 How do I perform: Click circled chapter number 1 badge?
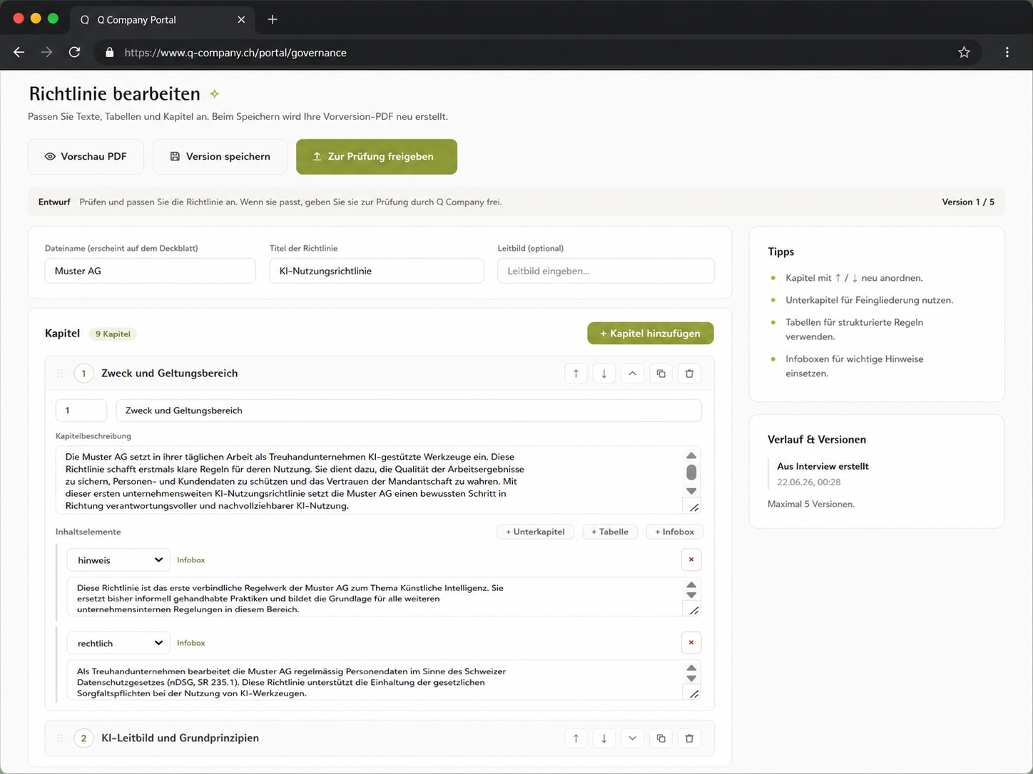(83, 373)
